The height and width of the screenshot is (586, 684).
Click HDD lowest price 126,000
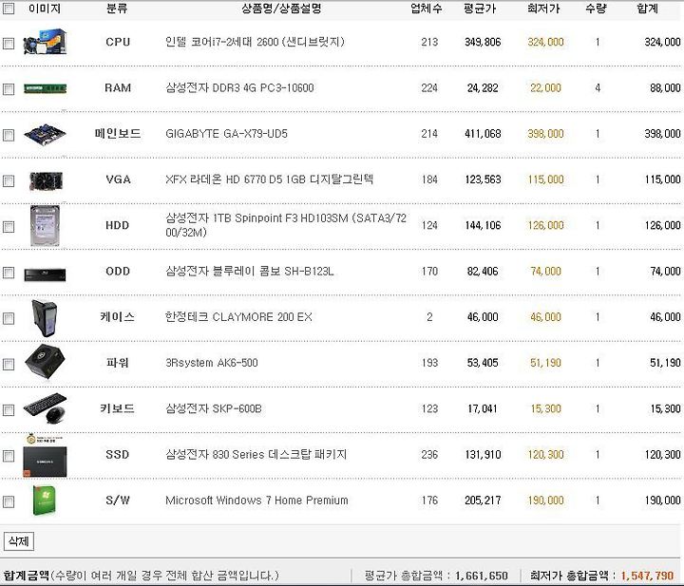[x=545, y=225]
